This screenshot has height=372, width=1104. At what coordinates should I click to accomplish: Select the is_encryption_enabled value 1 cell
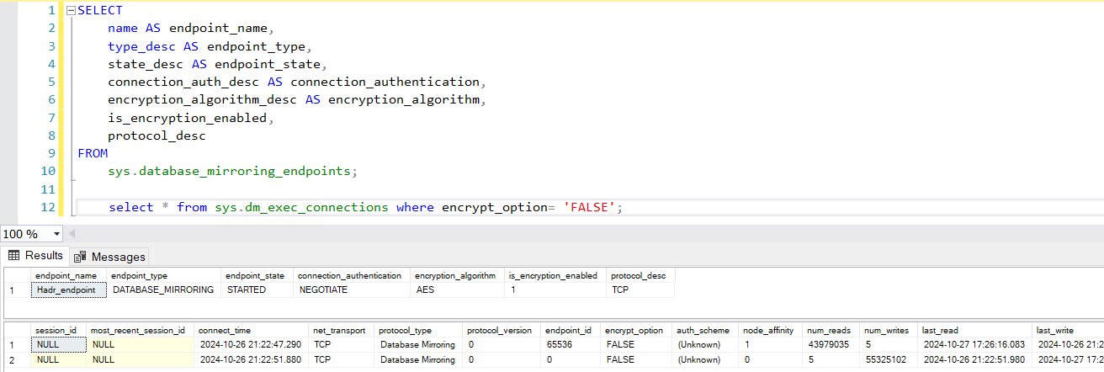556,290
